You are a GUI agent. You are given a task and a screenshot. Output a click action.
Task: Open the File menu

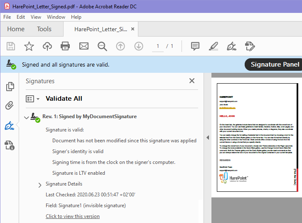(x=7, y=17)
